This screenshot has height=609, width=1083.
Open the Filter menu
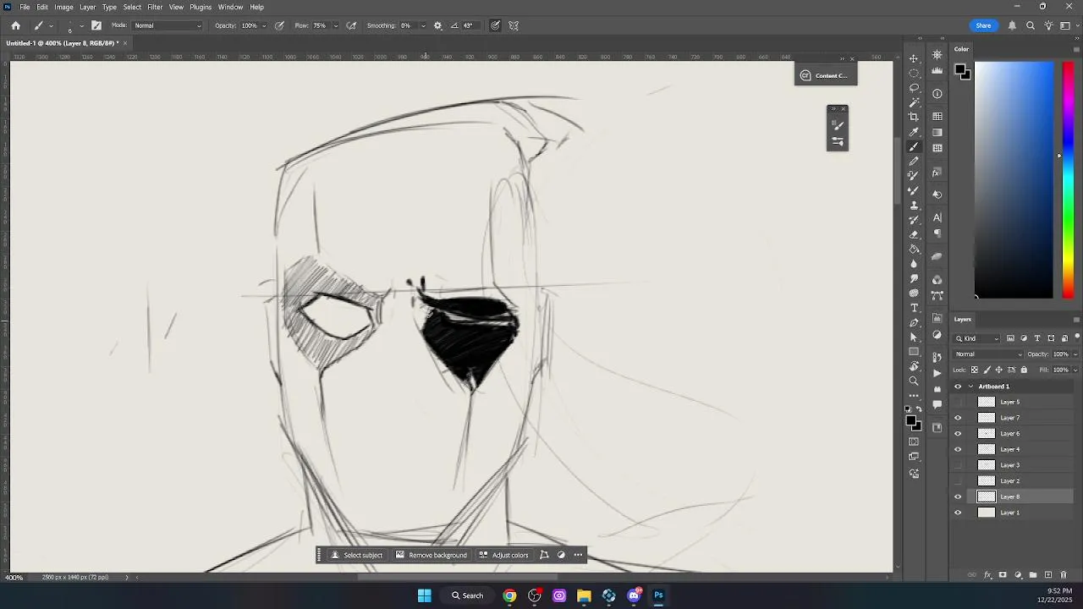pos(155,7)
